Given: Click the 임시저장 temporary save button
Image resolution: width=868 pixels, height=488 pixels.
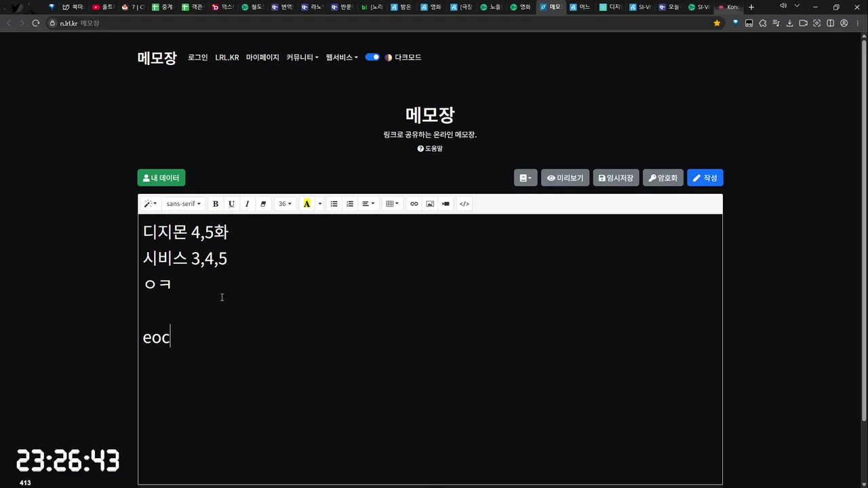Looking at the screenshot, I should tap(616, 178).
